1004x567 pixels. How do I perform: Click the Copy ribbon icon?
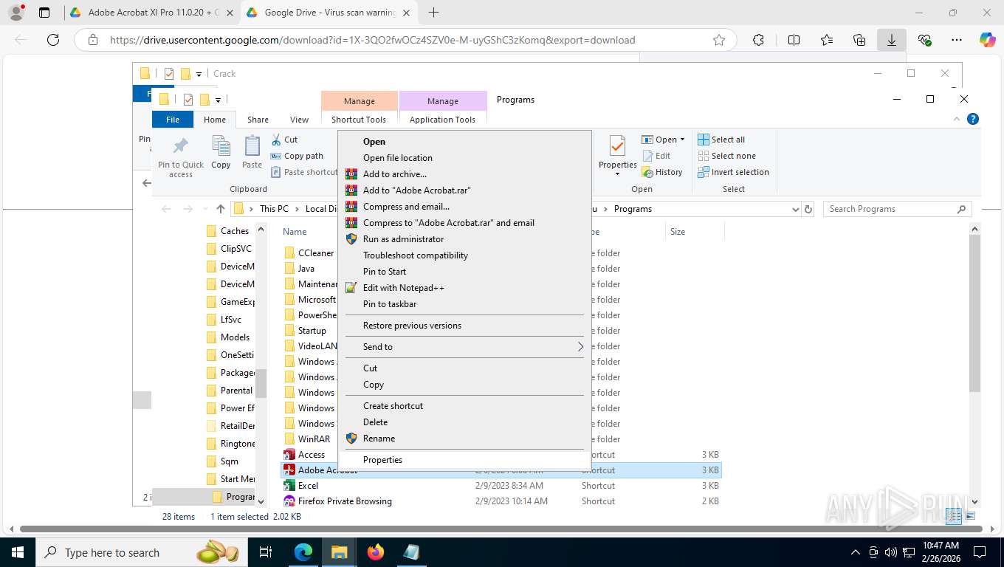click(221, 152)
